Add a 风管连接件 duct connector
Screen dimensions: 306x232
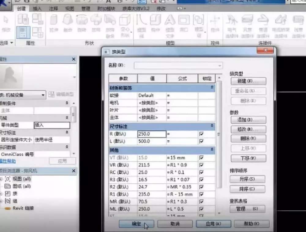(x=247, y=26)
